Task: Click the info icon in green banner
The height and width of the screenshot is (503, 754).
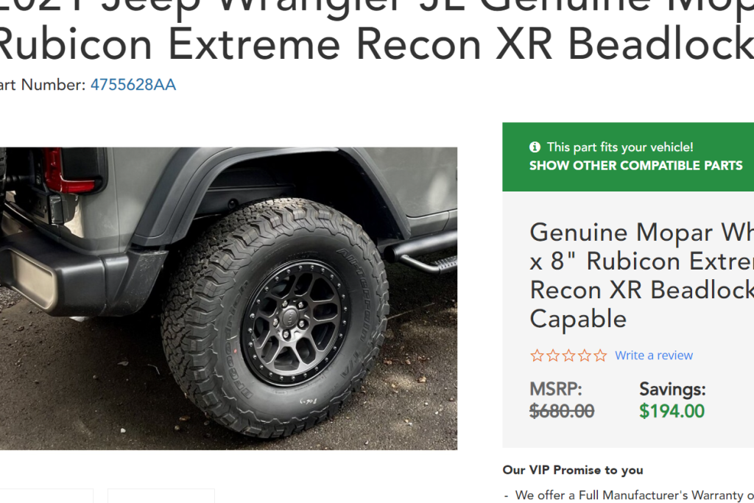Action: pyautogui.click(x=535, y=147)
